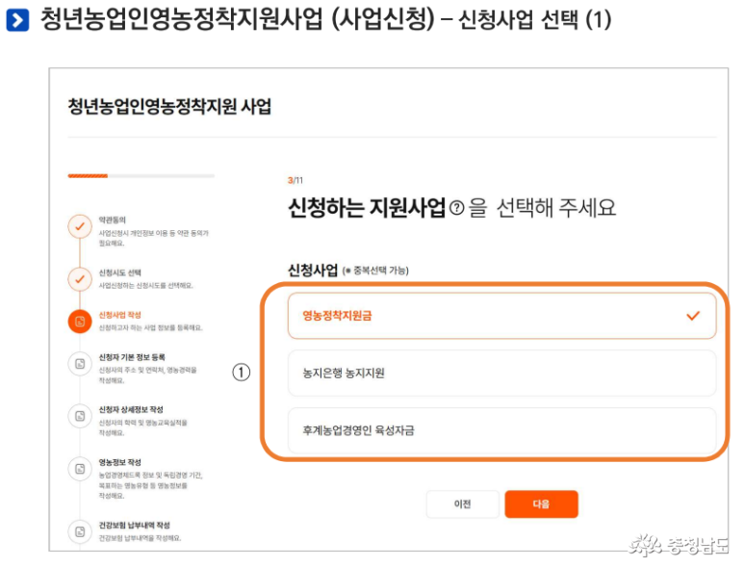The width and height of the screenshot is (744, 568).
Task: Open the 신청자 상세정보 작성 step label
Action: pos(131,409)
